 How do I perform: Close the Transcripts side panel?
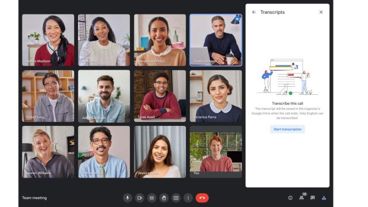coord(321,12)
